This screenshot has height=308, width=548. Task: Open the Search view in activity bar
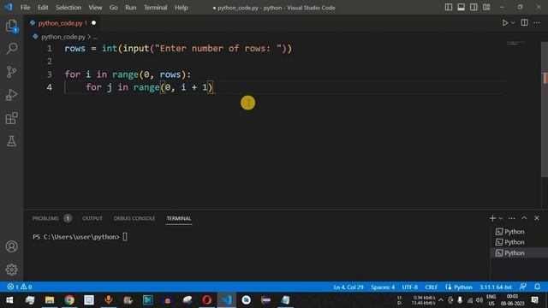coord(11,49)
